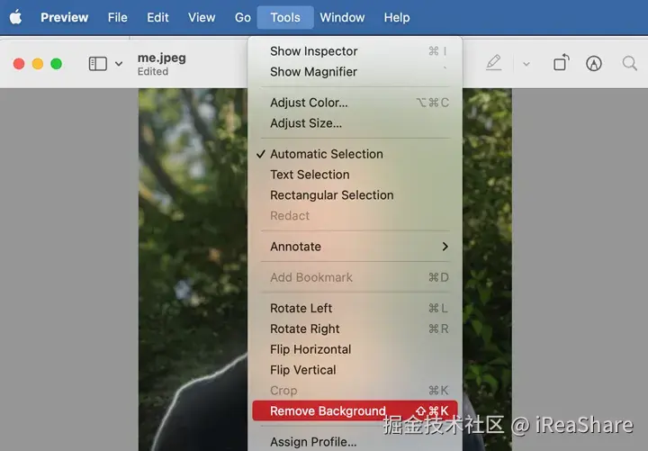The height and width of the screenshot is (451, 648).
Task: Choose Flip Horizontal
Action: click(355, 349)
